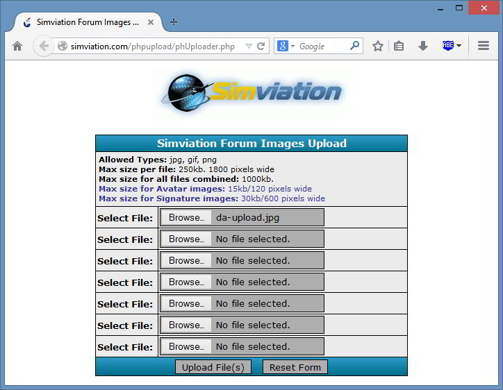
Task: Click the Upload File(s) button
Action: click(213, 367)
